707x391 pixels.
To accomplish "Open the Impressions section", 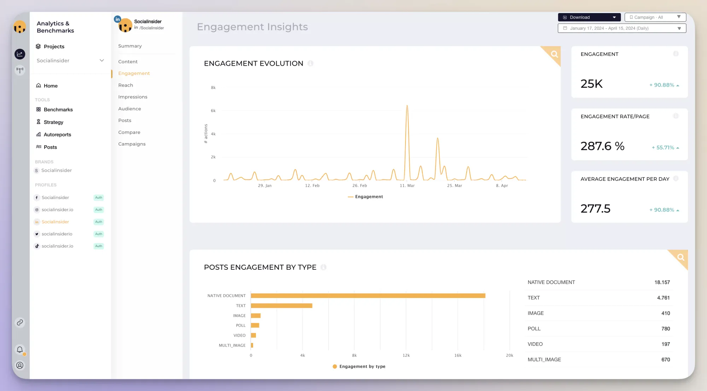I will [133, 97].
